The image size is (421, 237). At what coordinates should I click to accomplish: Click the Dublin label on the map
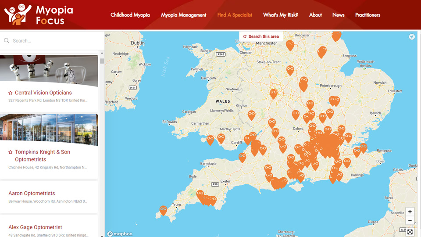[x=138, y=43]
